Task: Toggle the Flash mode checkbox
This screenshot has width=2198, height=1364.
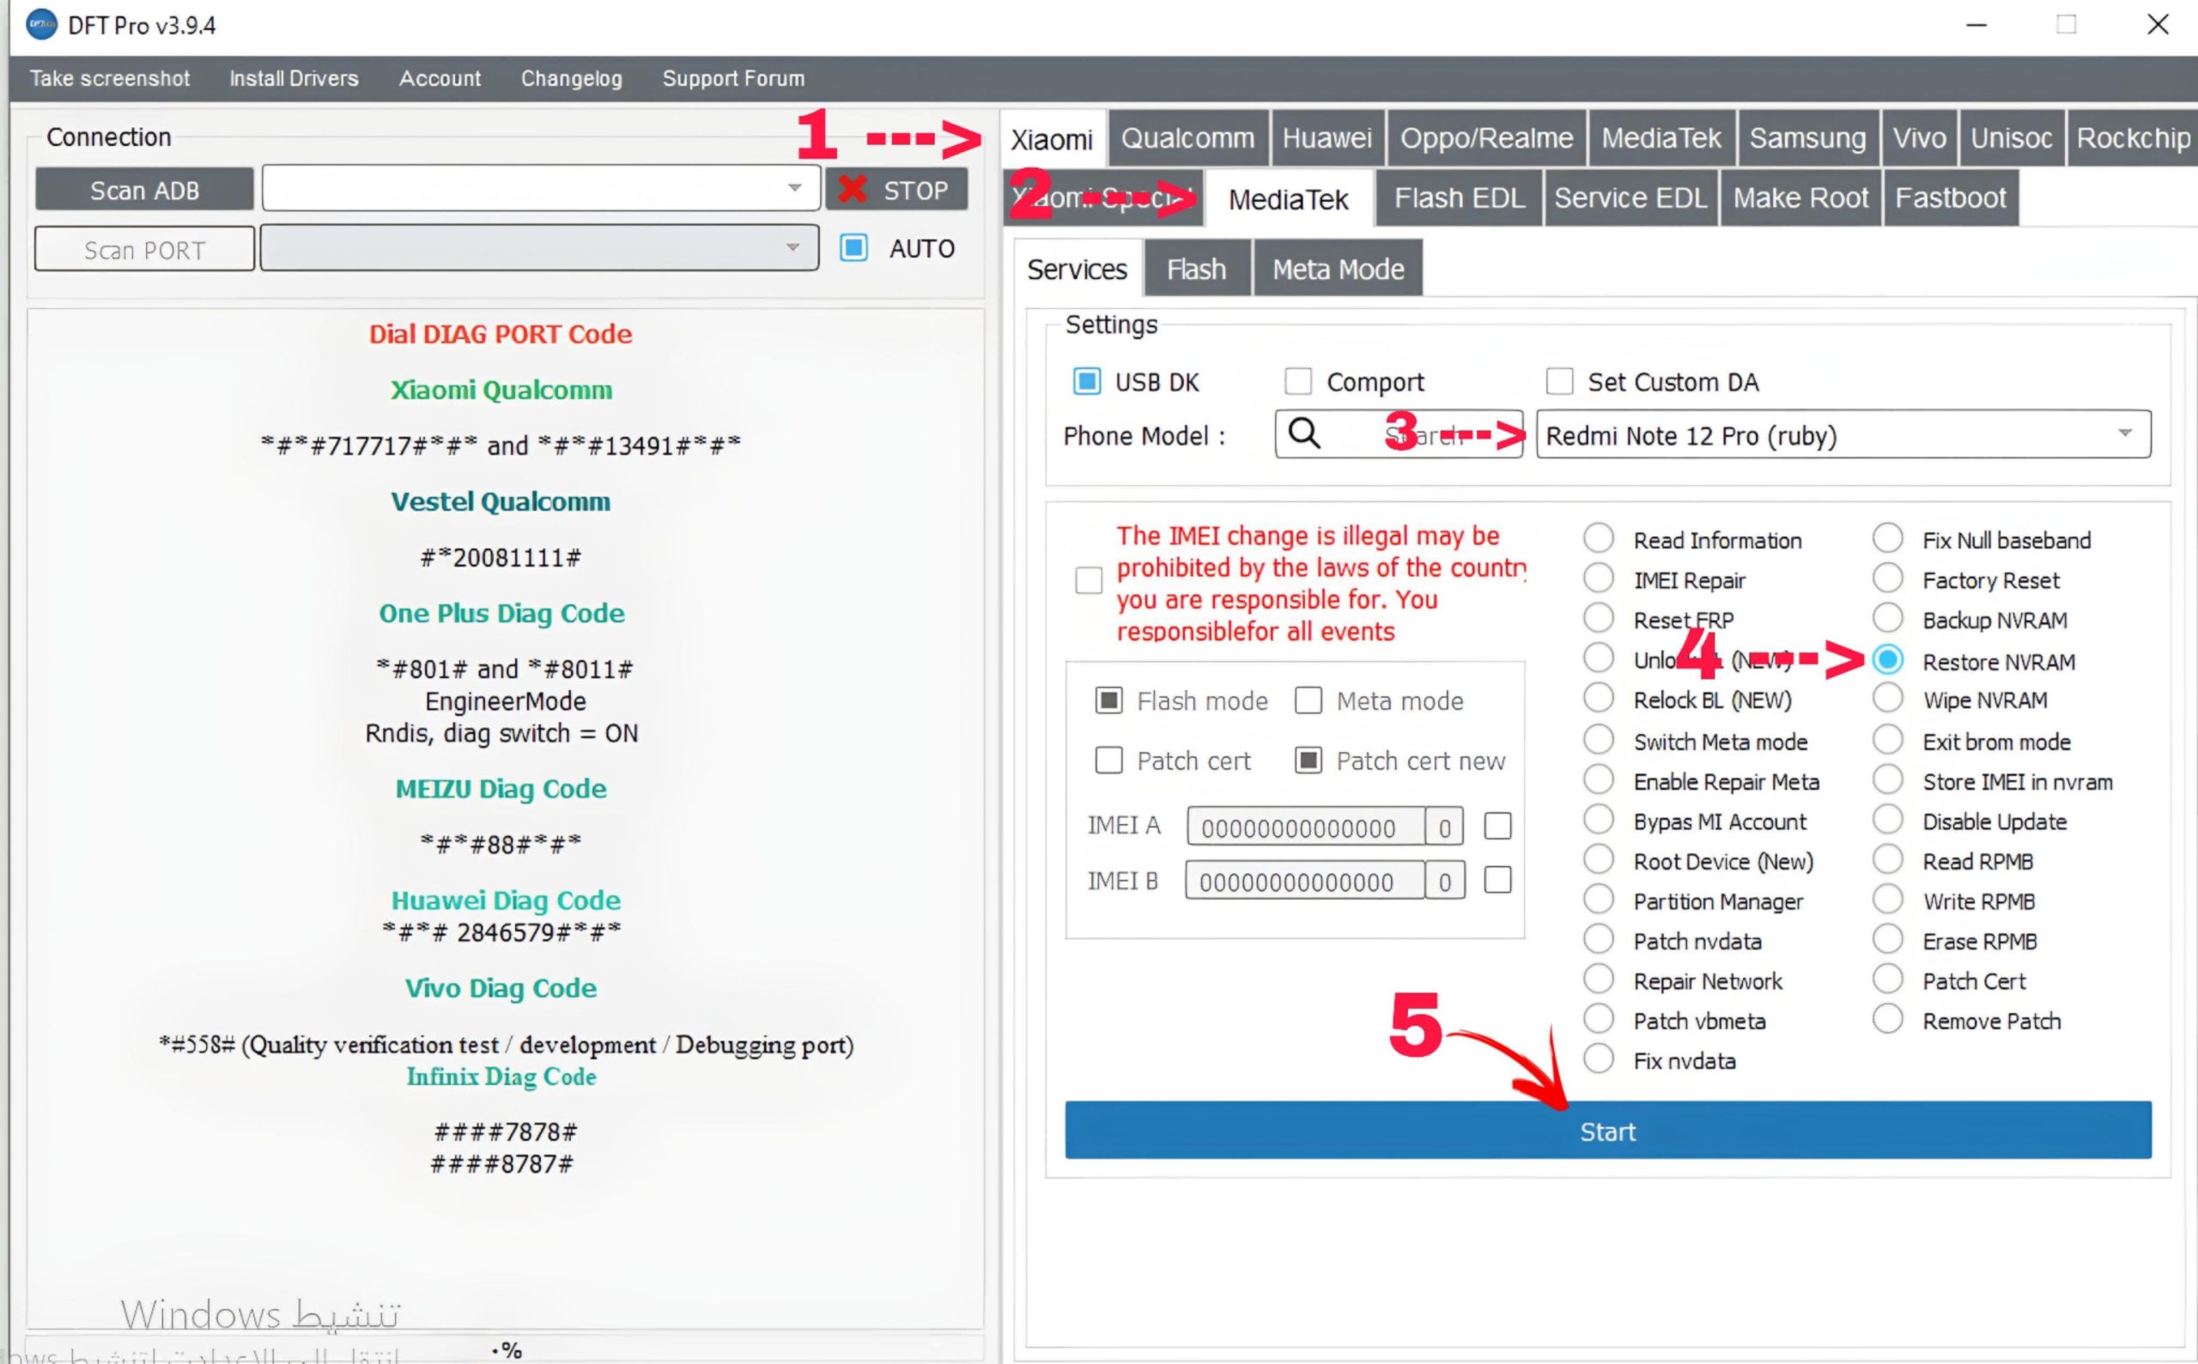Action: [1109, 700]
